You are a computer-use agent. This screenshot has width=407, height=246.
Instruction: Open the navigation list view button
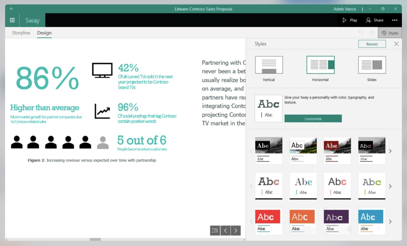pos(215,231)
